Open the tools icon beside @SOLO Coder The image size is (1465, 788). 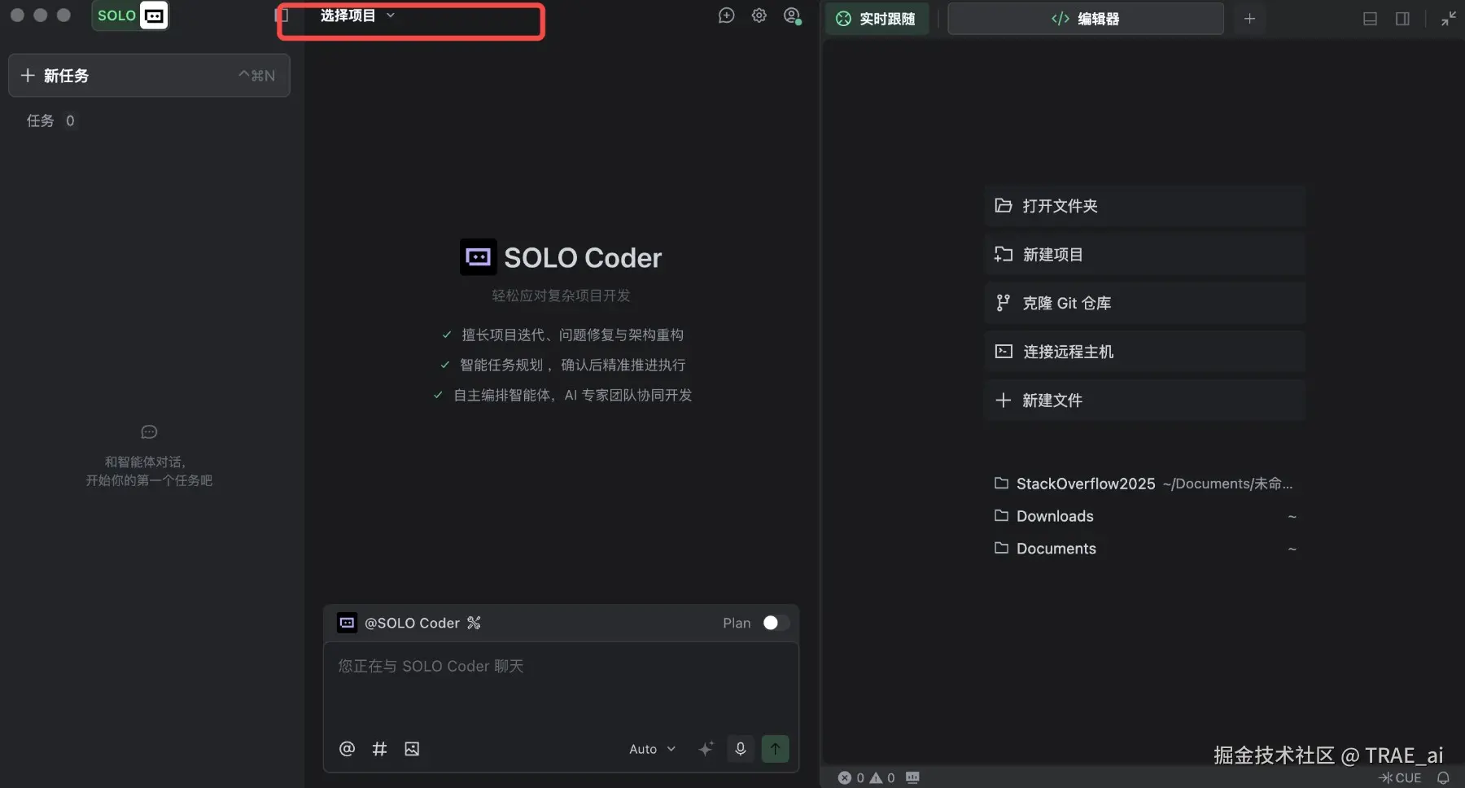[x=474, y=623]
